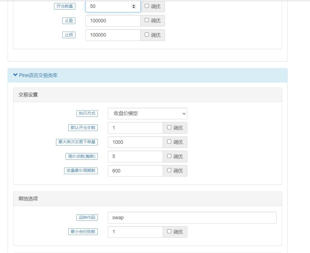This screenshot has width=310, height=253.
Task: Click inside the 止盈 value field
Action: pyautogui.click(x=113, y=20)
